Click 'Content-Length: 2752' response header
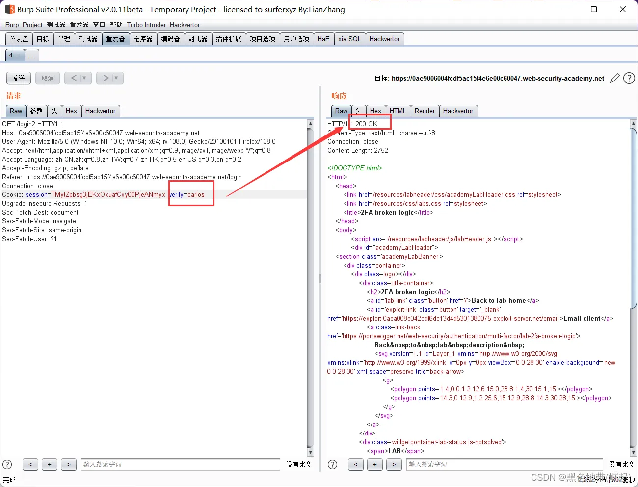Viewport: 638px width, 487px height. [x=358, y=150]
